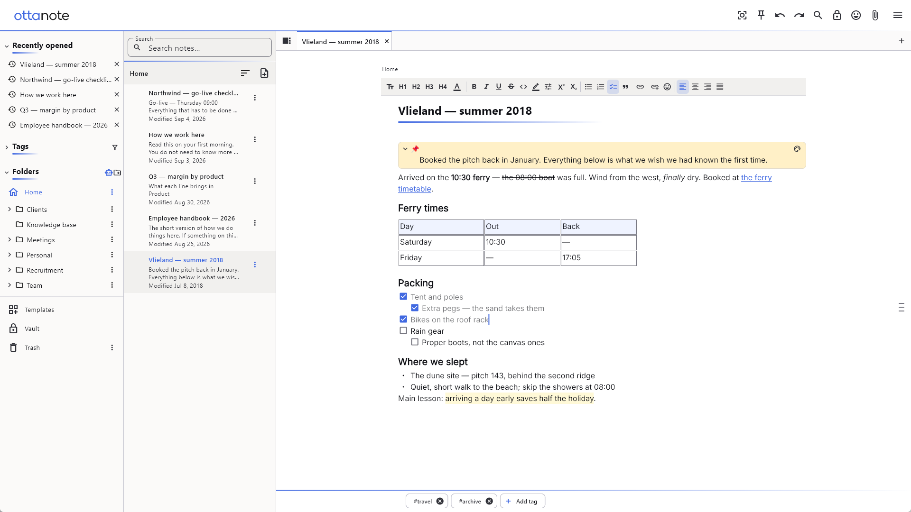Image resolution: width=911 pixels, height=512 pixels.
Task: Collapse the yellow callout block chevron
Action: (x=405, y=148)
